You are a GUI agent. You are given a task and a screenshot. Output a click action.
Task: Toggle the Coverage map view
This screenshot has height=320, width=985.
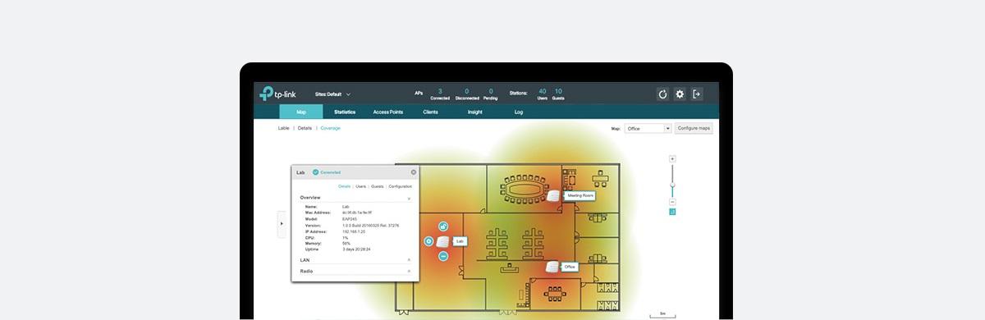tap(330, 128)
